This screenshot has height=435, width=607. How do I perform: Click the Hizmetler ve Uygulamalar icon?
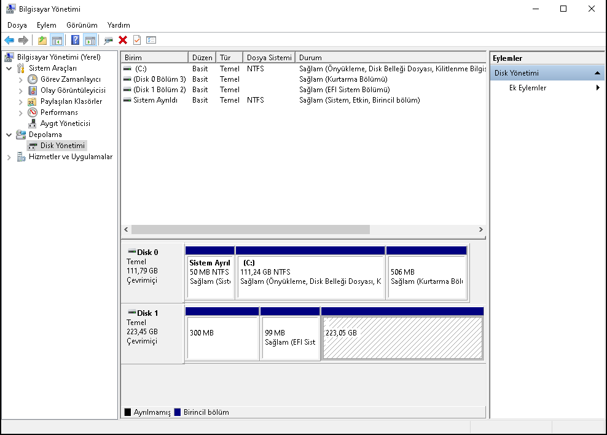pyautogui.click(x=21, y=157)
